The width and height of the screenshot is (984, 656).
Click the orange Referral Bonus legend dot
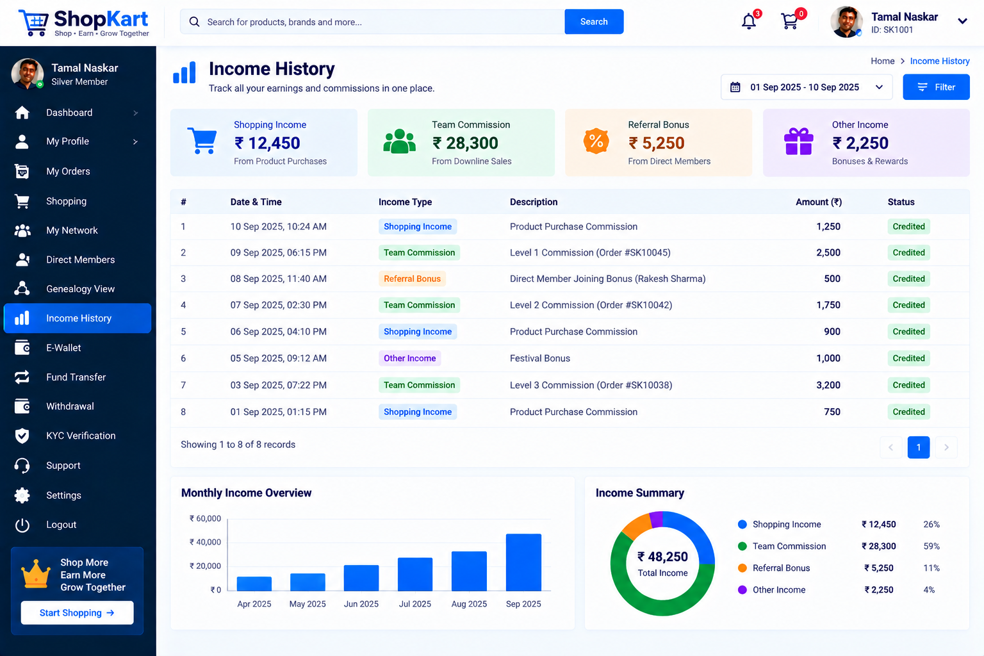point(742,568)
